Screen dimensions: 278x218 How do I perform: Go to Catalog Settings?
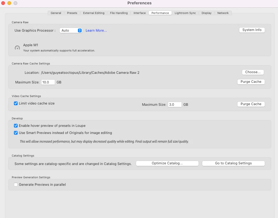click(x=233, y=163)
